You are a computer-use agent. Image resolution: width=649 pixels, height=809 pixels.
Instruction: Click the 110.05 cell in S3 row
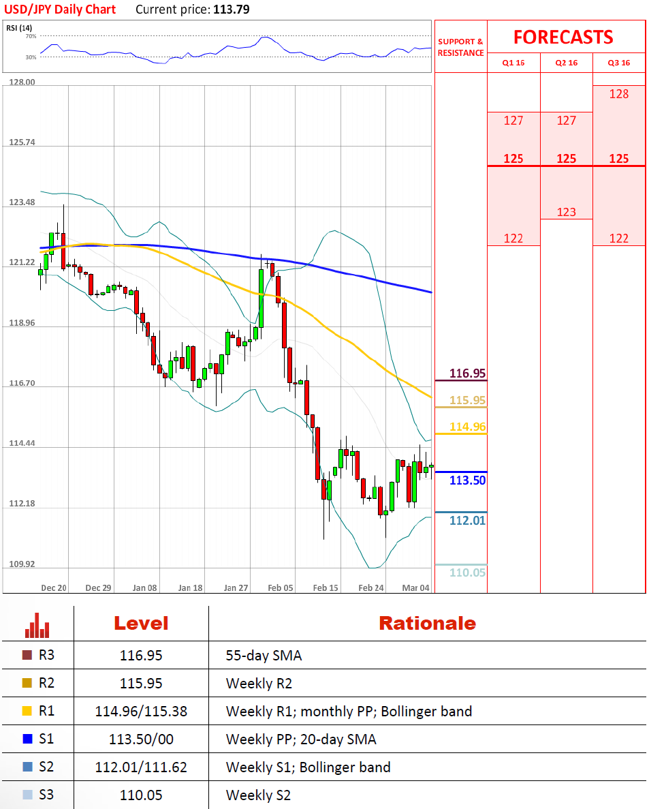pyautogui.click(x=141, y=795)
